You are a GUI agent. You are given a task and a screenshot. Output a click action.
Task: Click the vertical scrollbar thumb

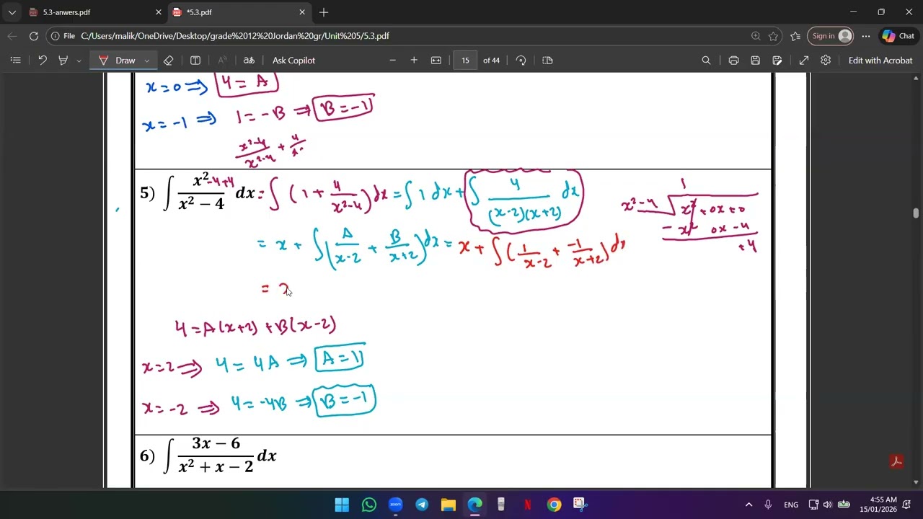coord(916,213)
